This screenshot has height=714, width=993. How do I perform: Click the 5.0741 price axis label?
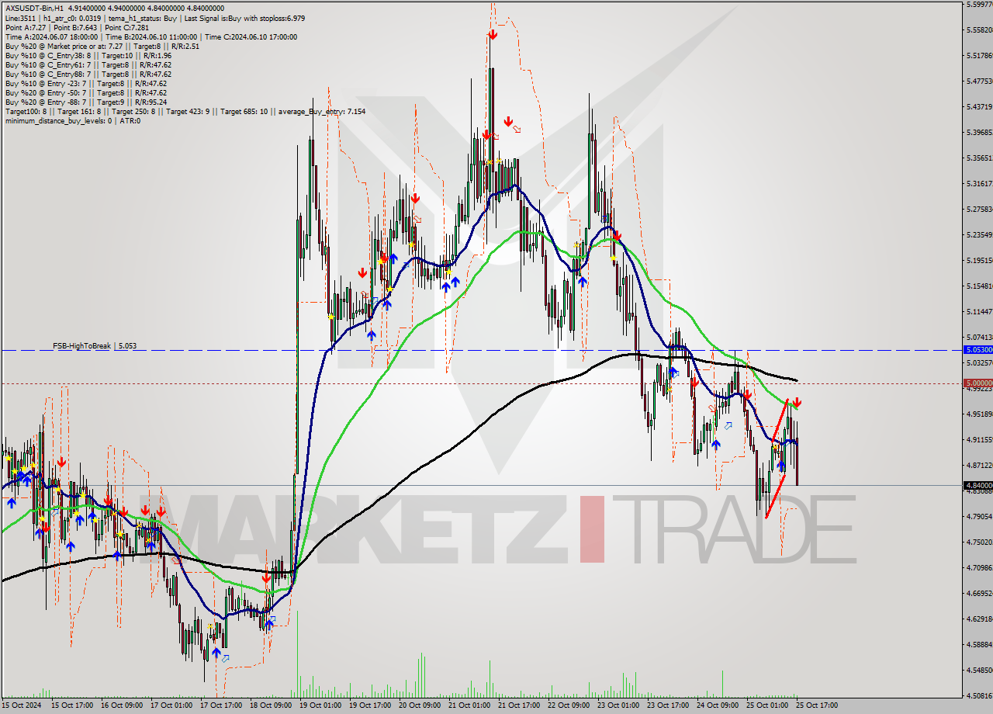[979, 338]
